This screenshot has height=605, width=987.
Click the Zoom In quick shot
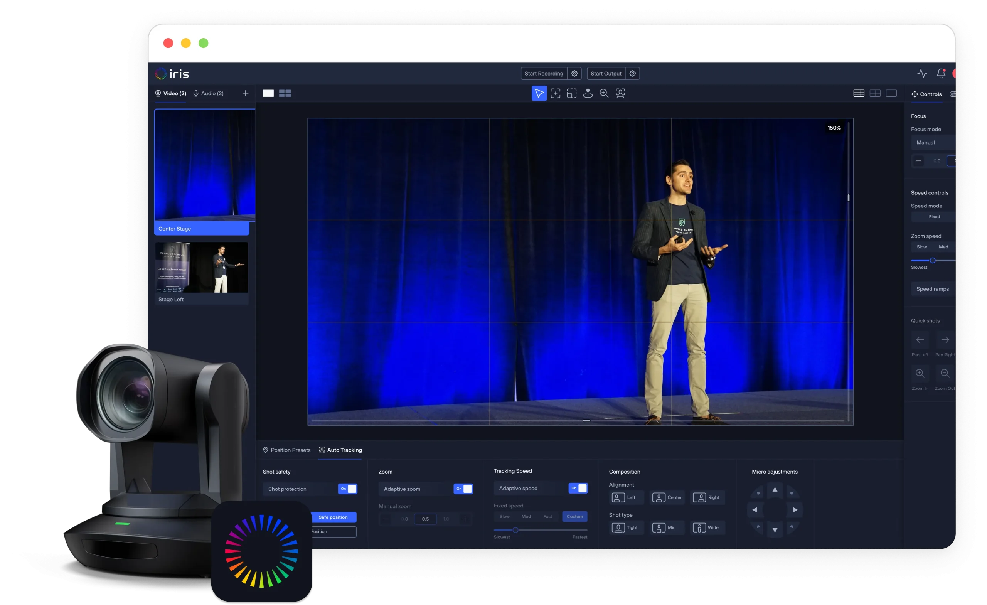tap(920, 374)
